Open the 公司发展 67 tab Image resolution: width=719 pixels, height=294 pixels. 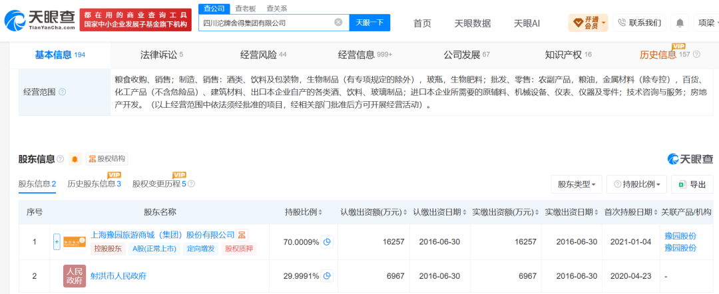coord(467,55)
